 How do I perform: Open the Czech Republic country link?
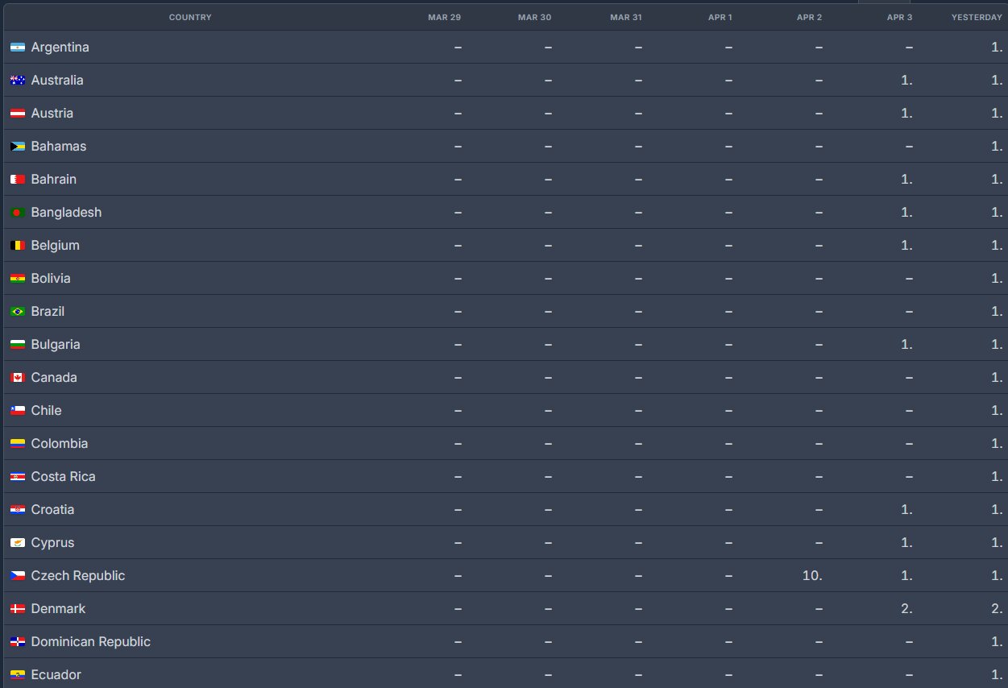78,576
